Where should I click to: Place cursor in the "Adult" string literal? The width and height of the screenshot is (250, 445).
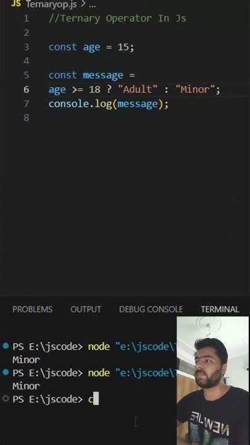point(137,90)
